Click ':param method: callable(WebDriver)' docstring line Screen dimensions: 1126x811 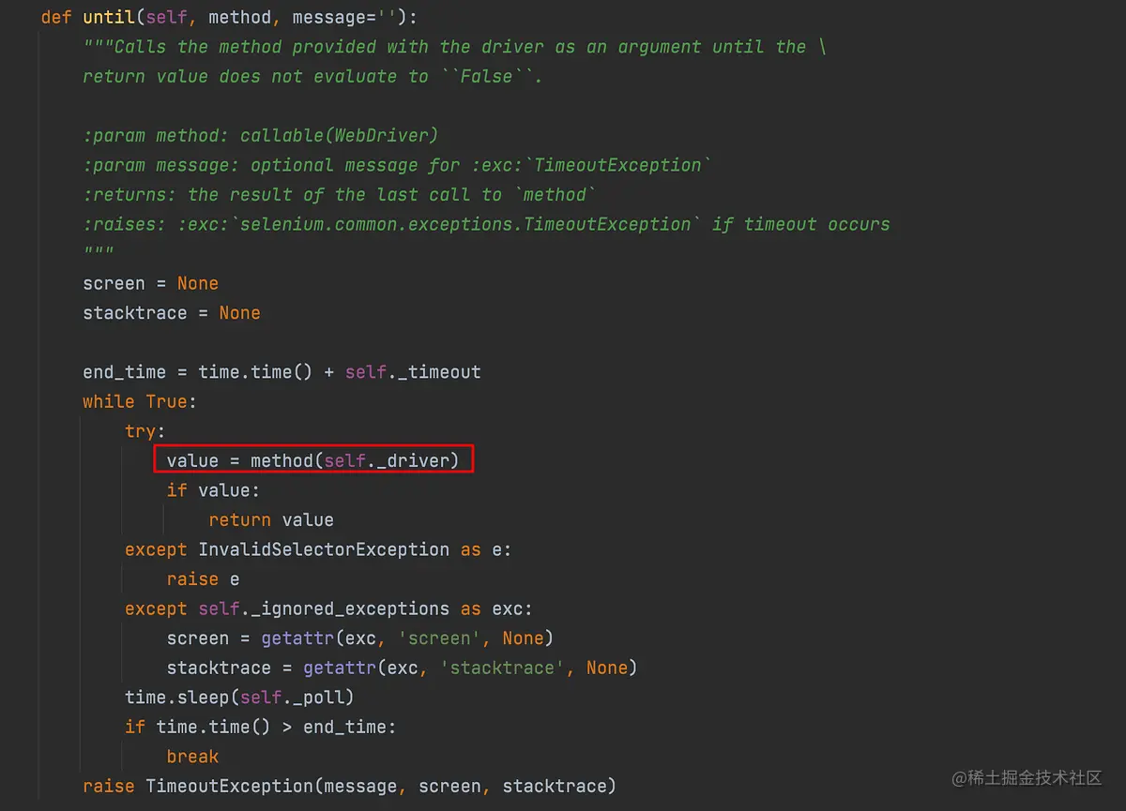(x=261, y=135)
